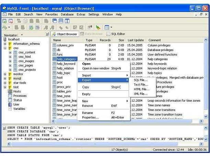Choose Properties... in the context menu
This screenshot has width=210, height=157.
click(103, 117)
